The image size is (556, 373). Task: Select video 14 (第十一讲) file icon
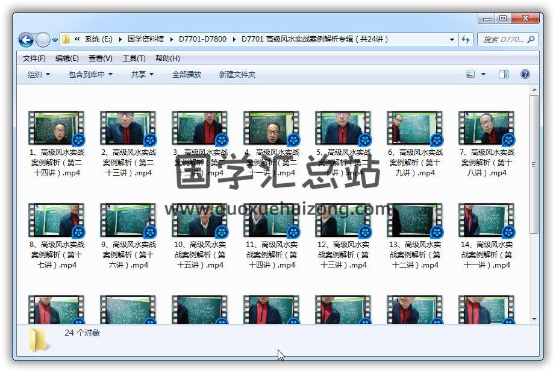tap(486, 220)
